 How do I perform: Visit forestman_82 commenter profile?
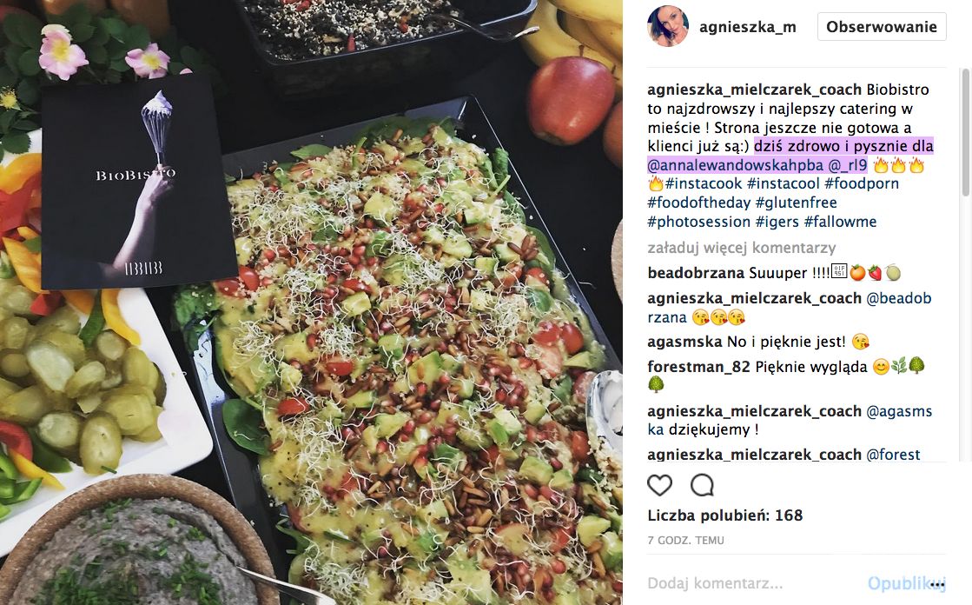click(x=698, y=367)
